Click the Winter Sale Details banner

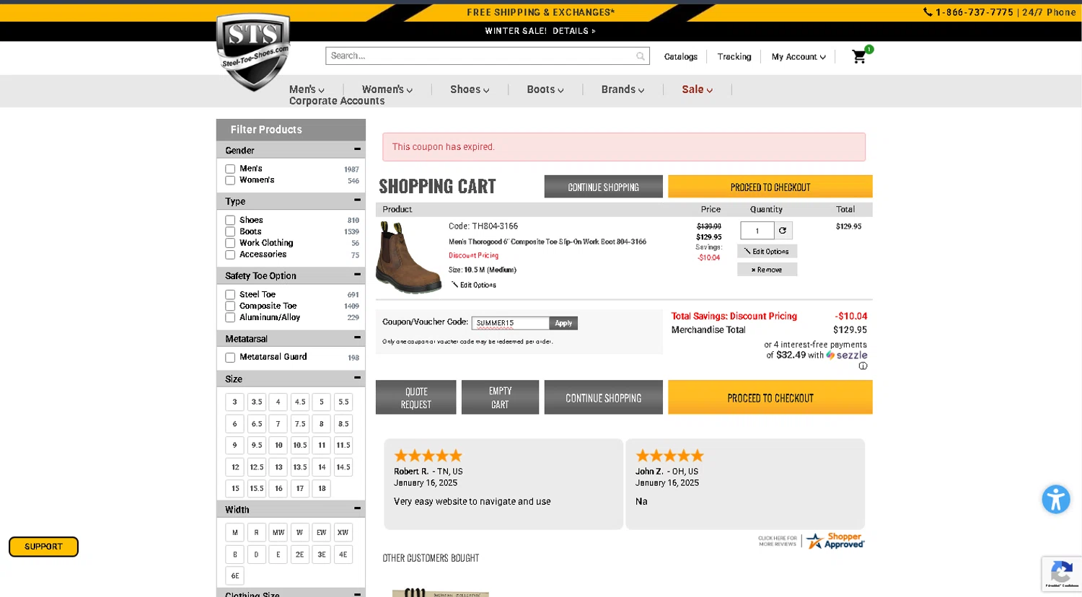tap(540, 31)
